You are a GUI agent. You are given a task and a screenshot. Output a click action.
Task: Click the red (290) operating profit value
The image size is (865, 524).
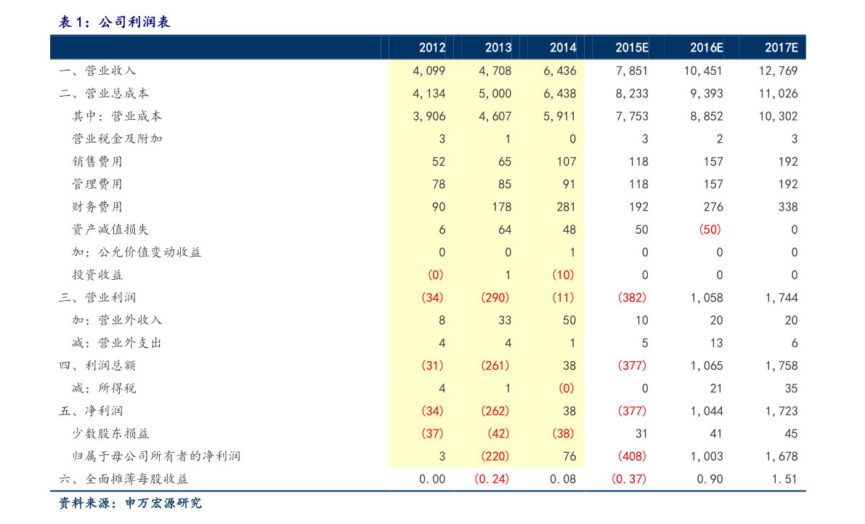tap(495, 297)
